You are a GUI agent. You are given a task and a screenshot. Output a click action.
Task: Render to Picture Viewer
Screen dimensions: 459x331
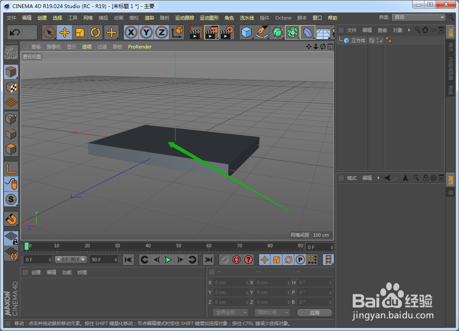(x=211, y=32)
